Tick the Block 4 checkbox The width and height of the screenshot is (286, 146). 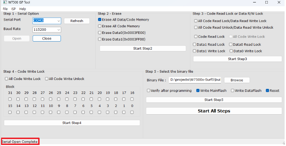pyautogui.click(x=99, y=112)
